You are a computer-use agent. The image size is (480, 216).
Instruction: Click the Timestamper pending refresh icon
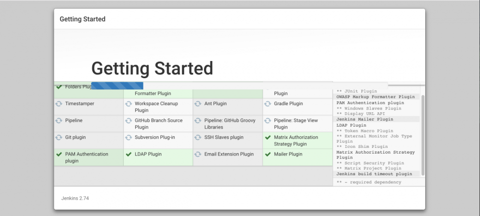[59, 104]
